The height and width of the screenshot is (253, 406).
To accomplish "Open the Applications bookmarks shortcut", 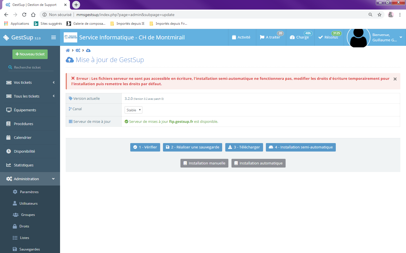I will pos(17,24).
